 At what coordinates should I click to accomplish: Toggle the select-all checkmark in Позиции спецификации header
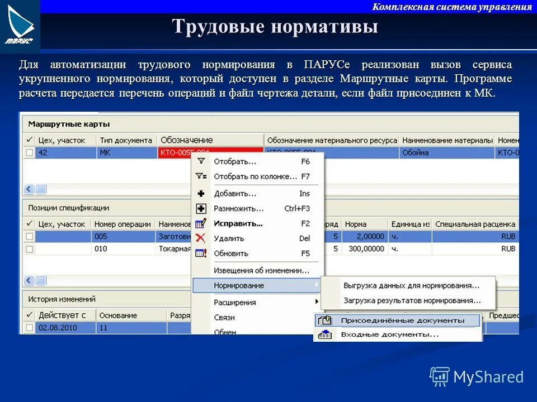tap(30, 224)
